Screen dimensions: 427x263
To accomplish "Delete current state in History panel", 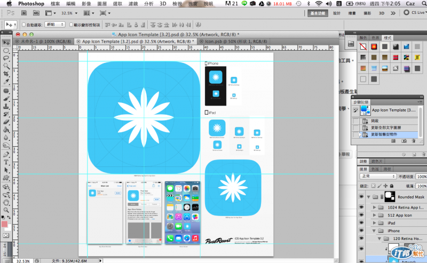I will coord(413,141).
